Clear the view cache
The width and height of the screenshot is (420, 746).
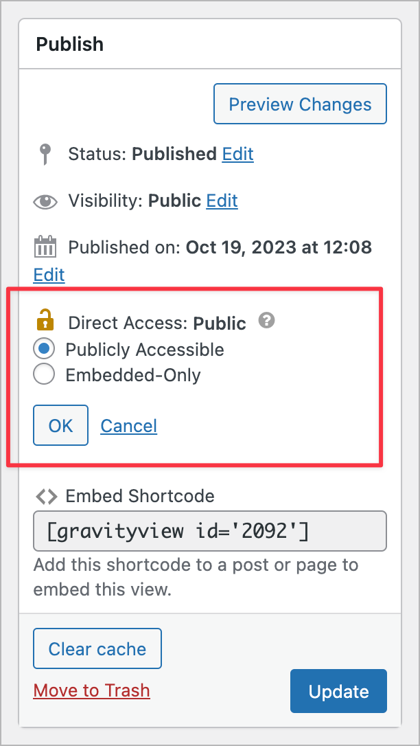point(97,649)
